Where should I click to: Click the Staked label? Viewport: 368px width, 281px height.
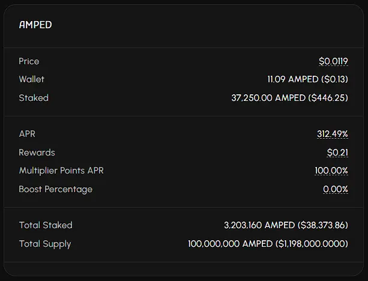(x=34, y=98)
